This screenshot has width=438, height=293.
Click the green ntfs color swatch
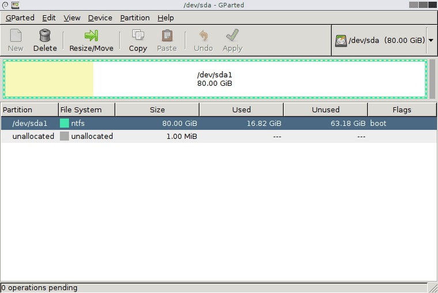click(64, 123)
